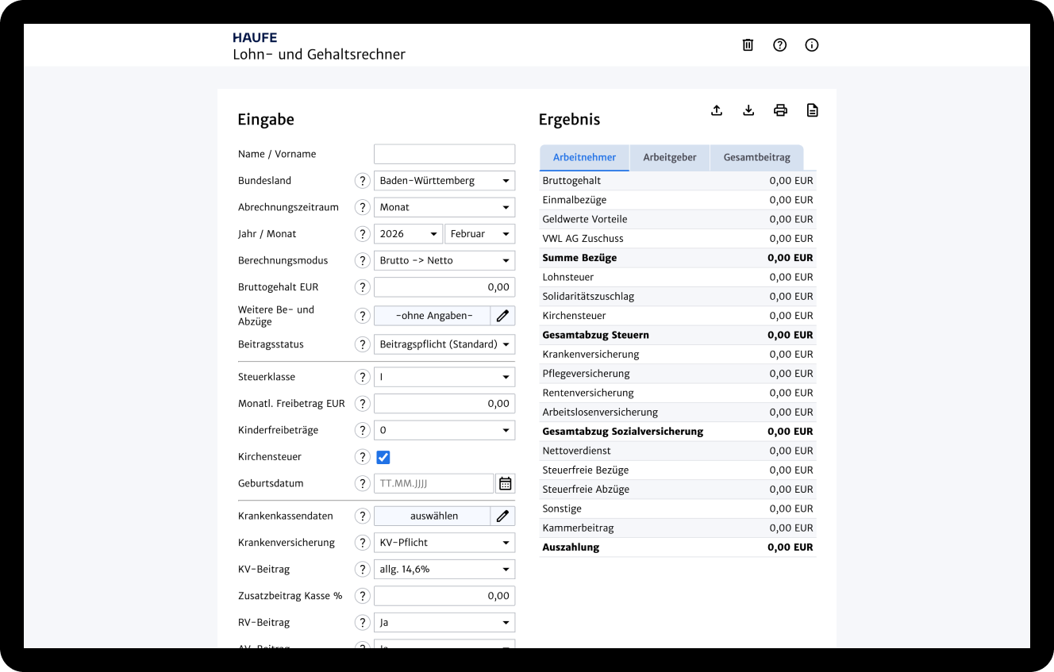The width and height of the screenshot is (1054, 672).
Task: Open help for Zusatzbeitrag Kasse %
Action: pyautogui.click(x=363, y=596)
